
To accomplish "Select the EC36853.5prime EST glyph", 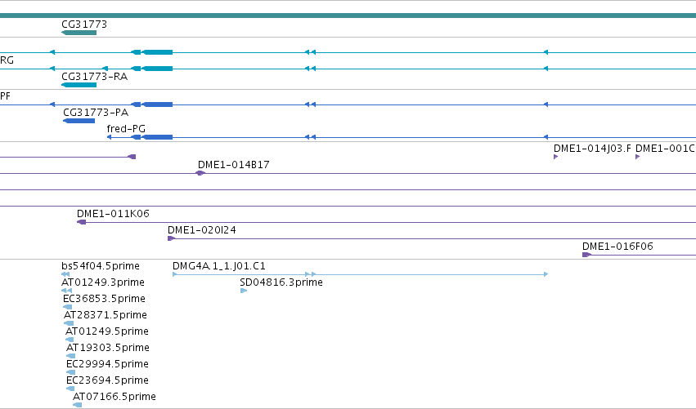I will [x=67, y=307].
